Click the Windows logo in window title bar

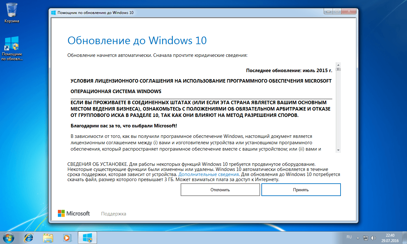coord(53,12)
